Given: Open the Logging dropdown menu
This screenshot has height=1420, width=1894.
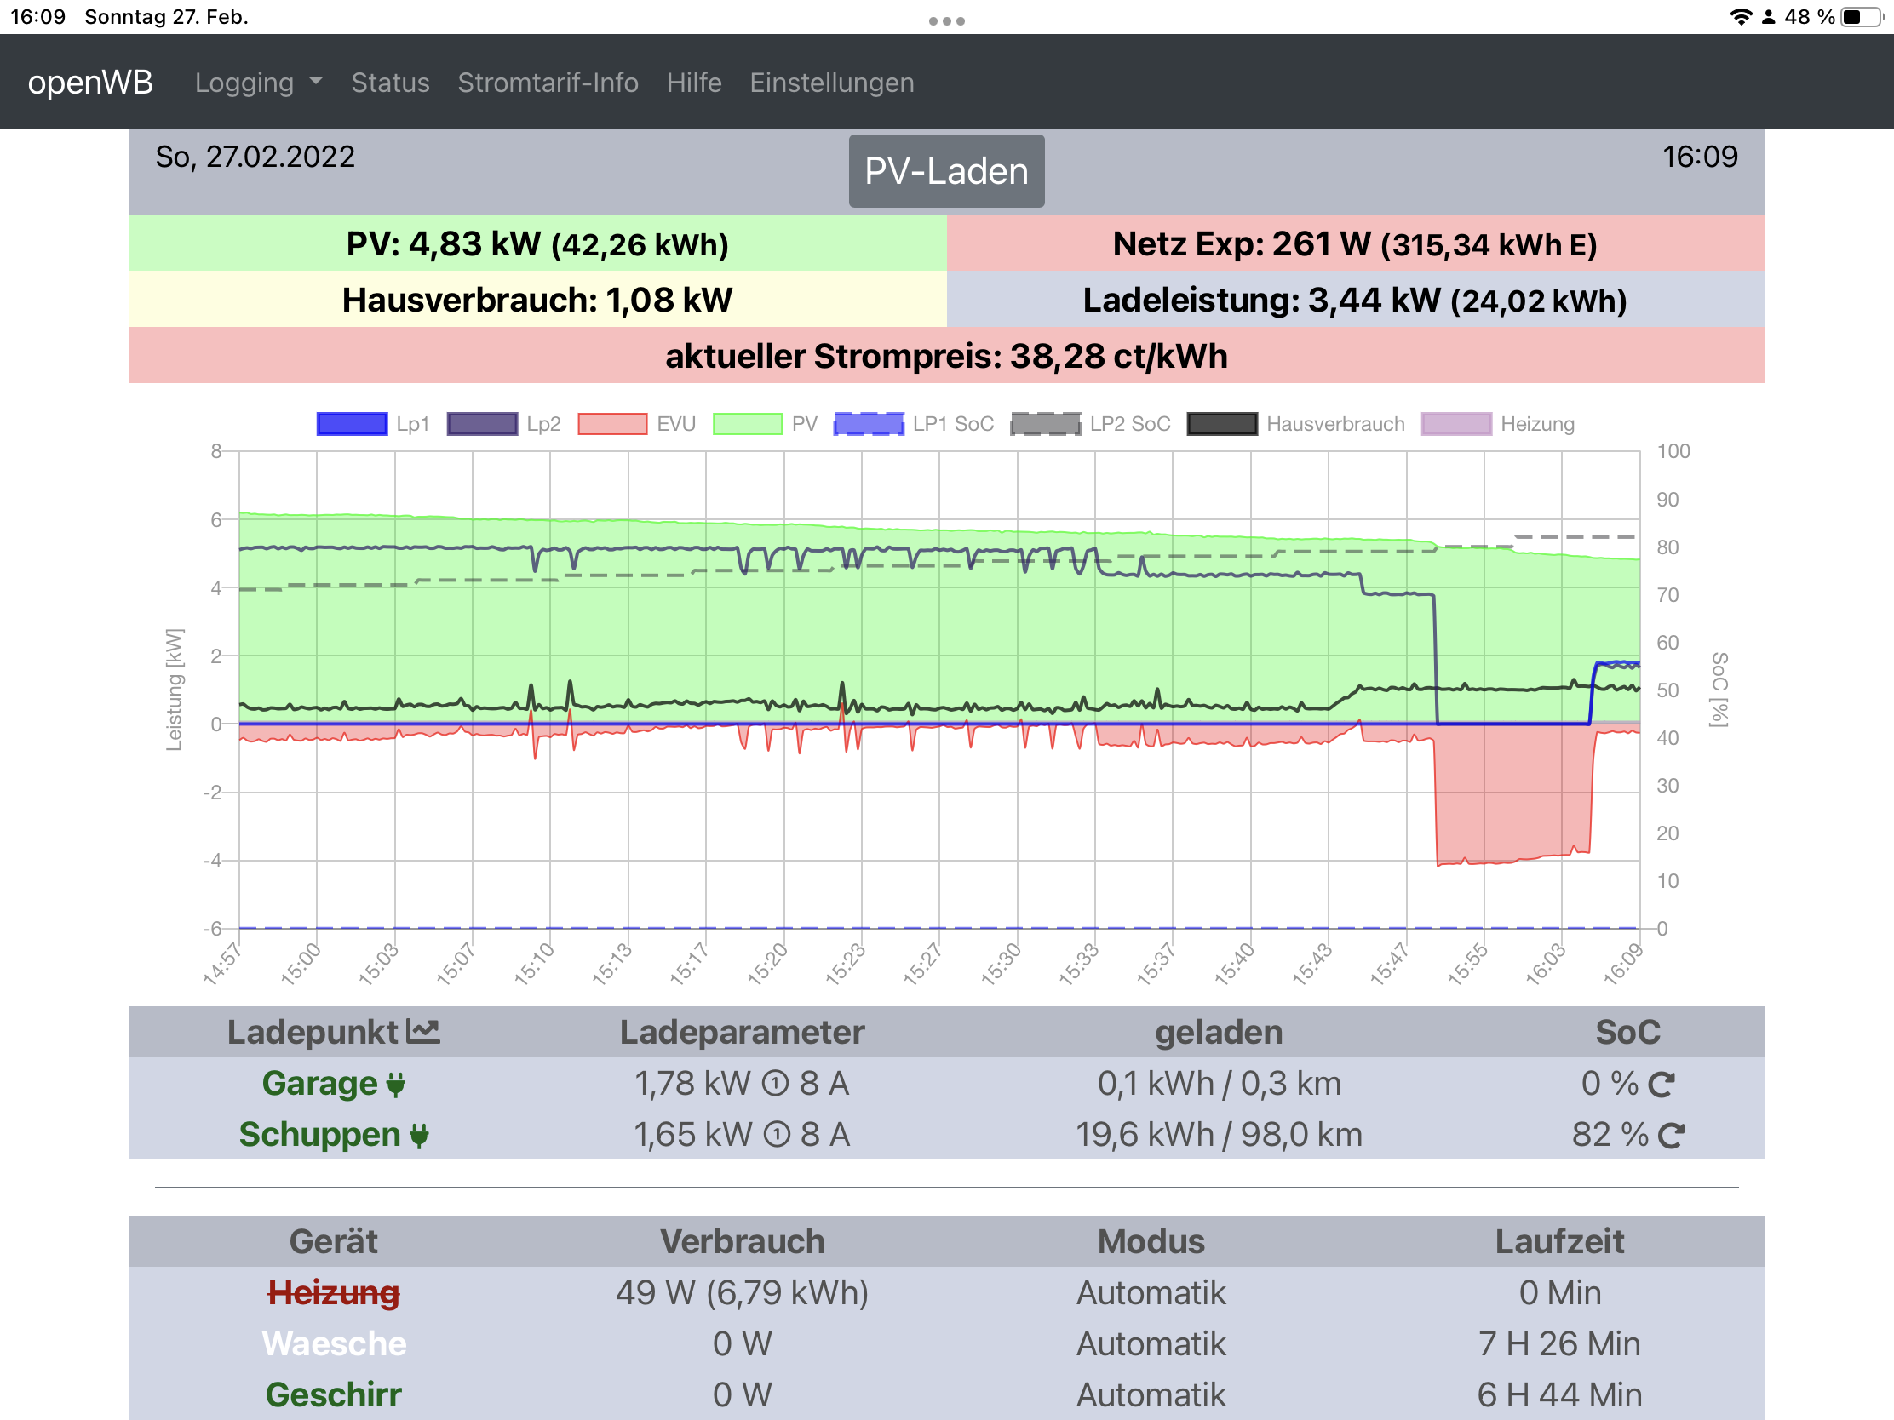Looking at the screenshot, I should point(258,83).
